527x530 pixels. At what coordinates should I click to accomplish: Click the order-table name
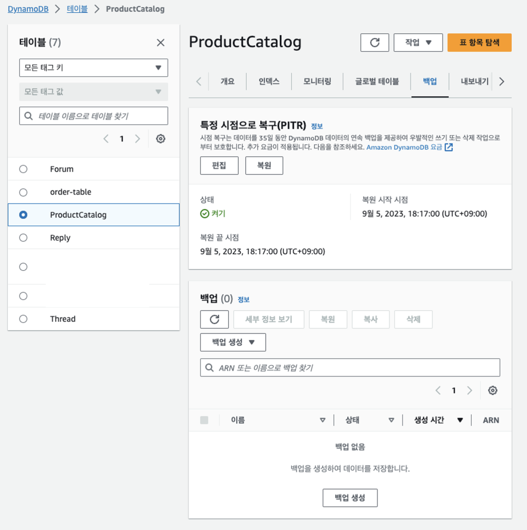click(70, 192)
